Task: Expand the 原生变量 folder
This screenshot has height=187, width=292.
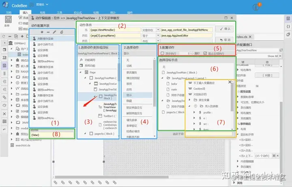Action: (x=189, y=100)
